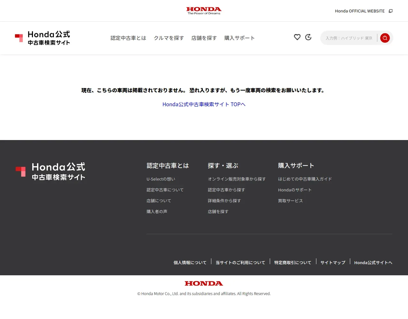Open favorites via the heart icon
This screenshot has height=319, width=408.
(x=297, y=37)
